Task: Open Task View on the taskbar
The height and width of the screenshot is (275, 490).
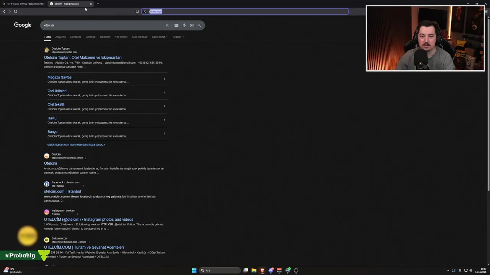Action: 246,270
